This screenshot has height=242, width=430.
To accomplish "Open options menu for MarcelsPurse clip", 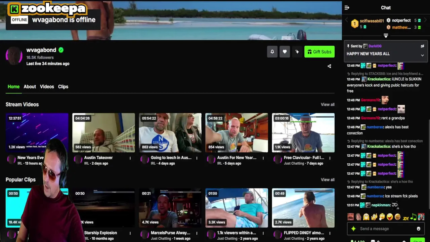I will [x=197, y=233].
